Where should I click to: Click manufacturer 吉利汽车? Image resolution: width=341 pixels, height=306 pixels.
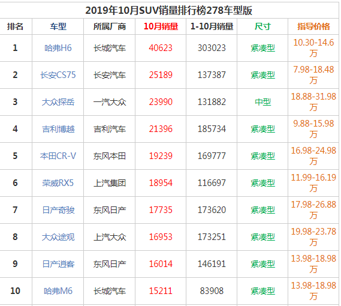click(110, 129)
